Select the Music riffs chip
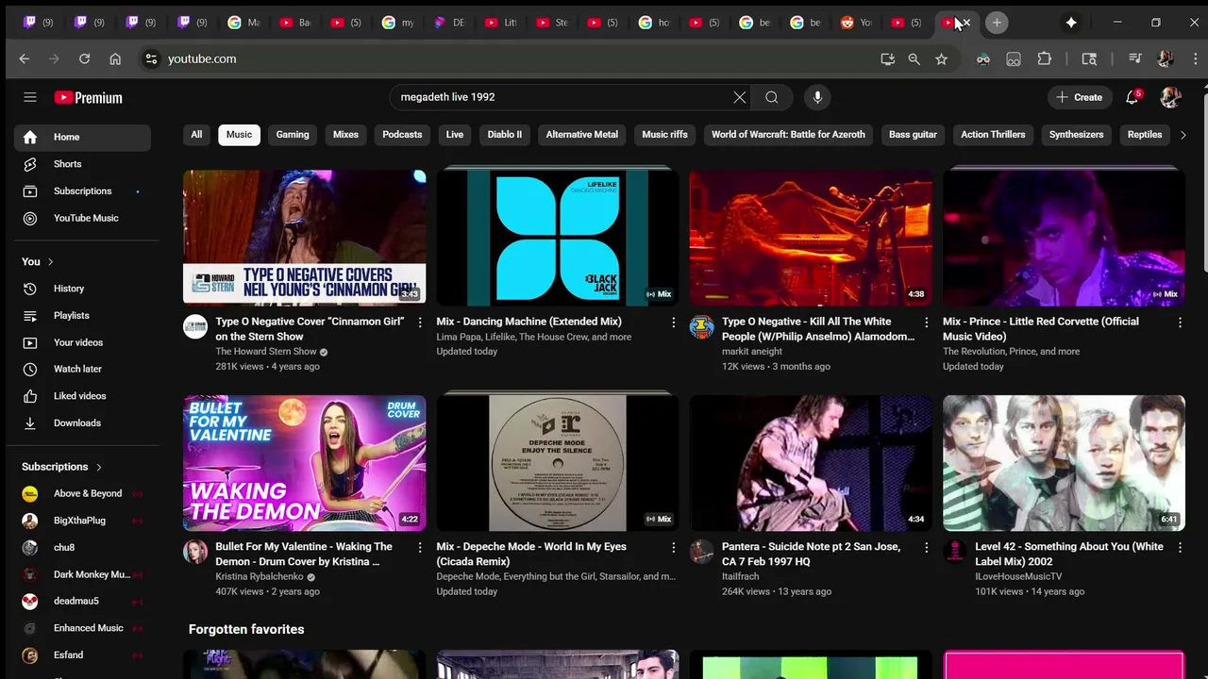 (664, 134)
